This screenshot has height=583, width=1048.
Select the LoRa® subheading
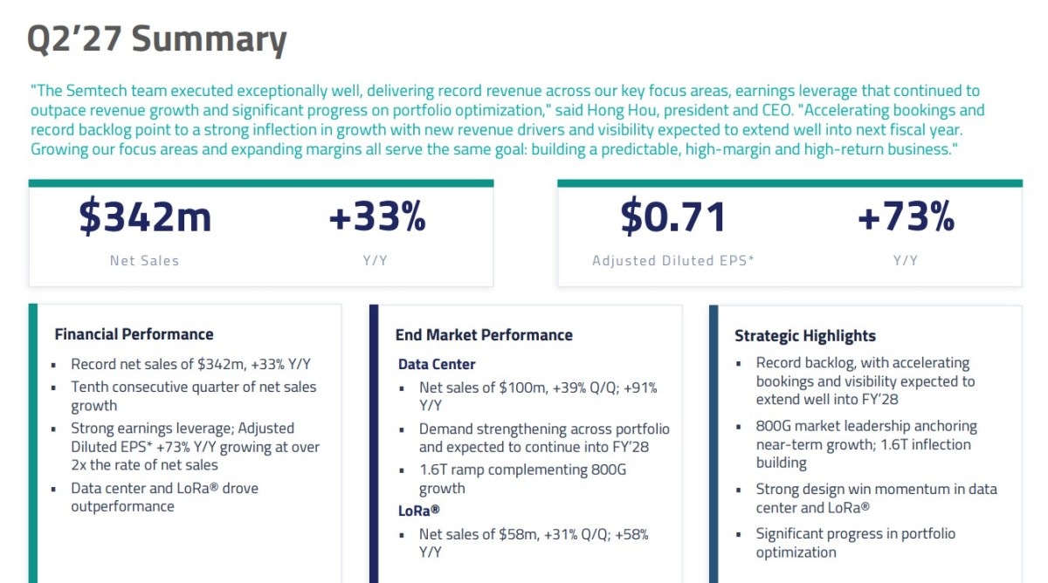click(x=419, y=511)
